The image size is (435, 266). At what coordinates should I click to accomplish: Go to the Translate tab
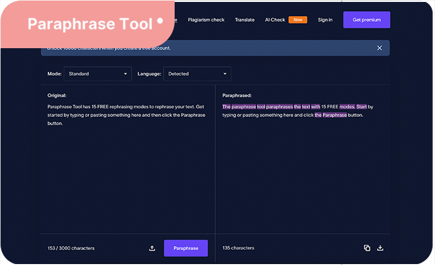[244, 20]
